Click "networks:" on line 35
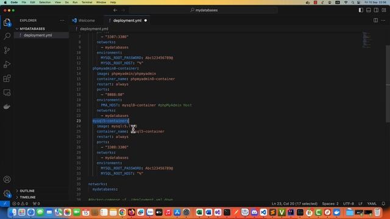This screenshot has height=219, width=390. pyautogui.click(x=97, y=184)
